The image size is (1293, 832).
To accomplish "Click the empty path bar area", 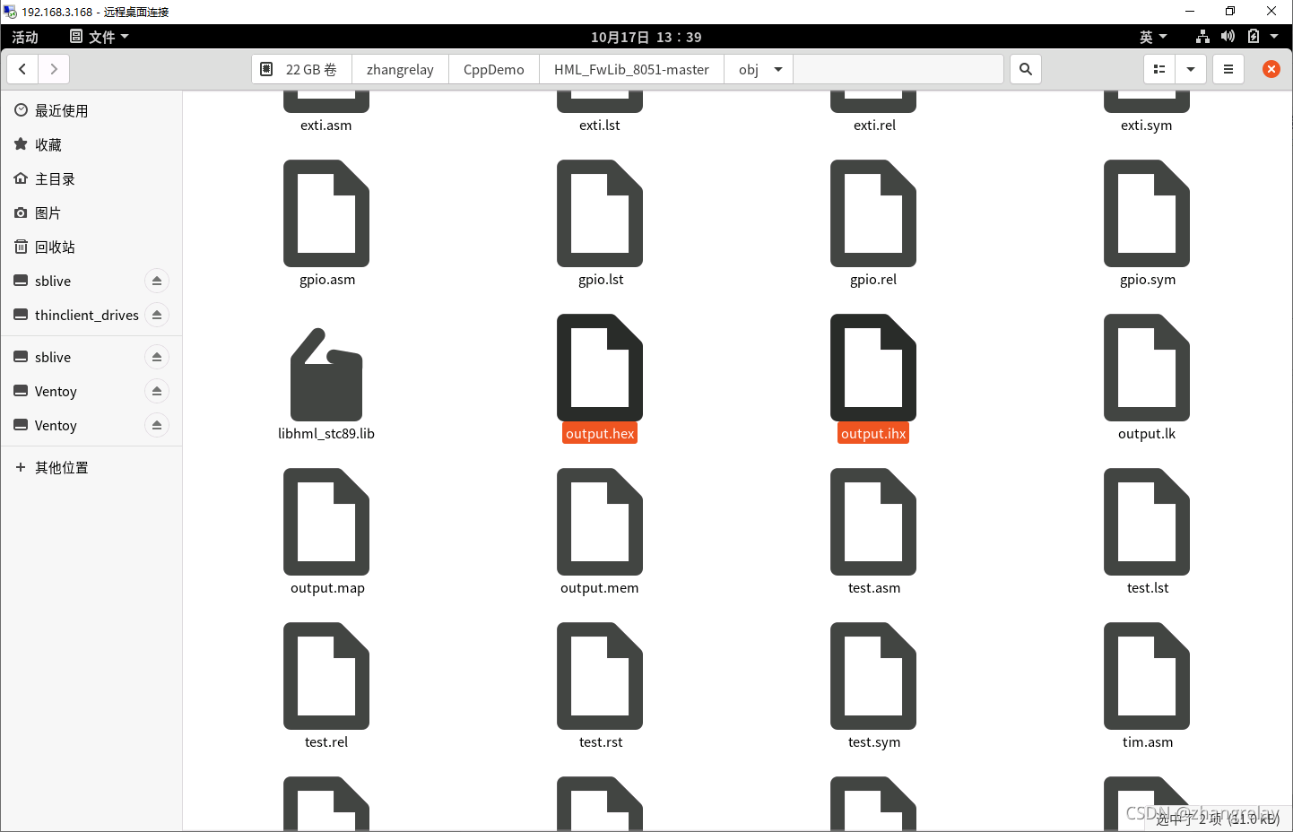I will tap(898, 69).
